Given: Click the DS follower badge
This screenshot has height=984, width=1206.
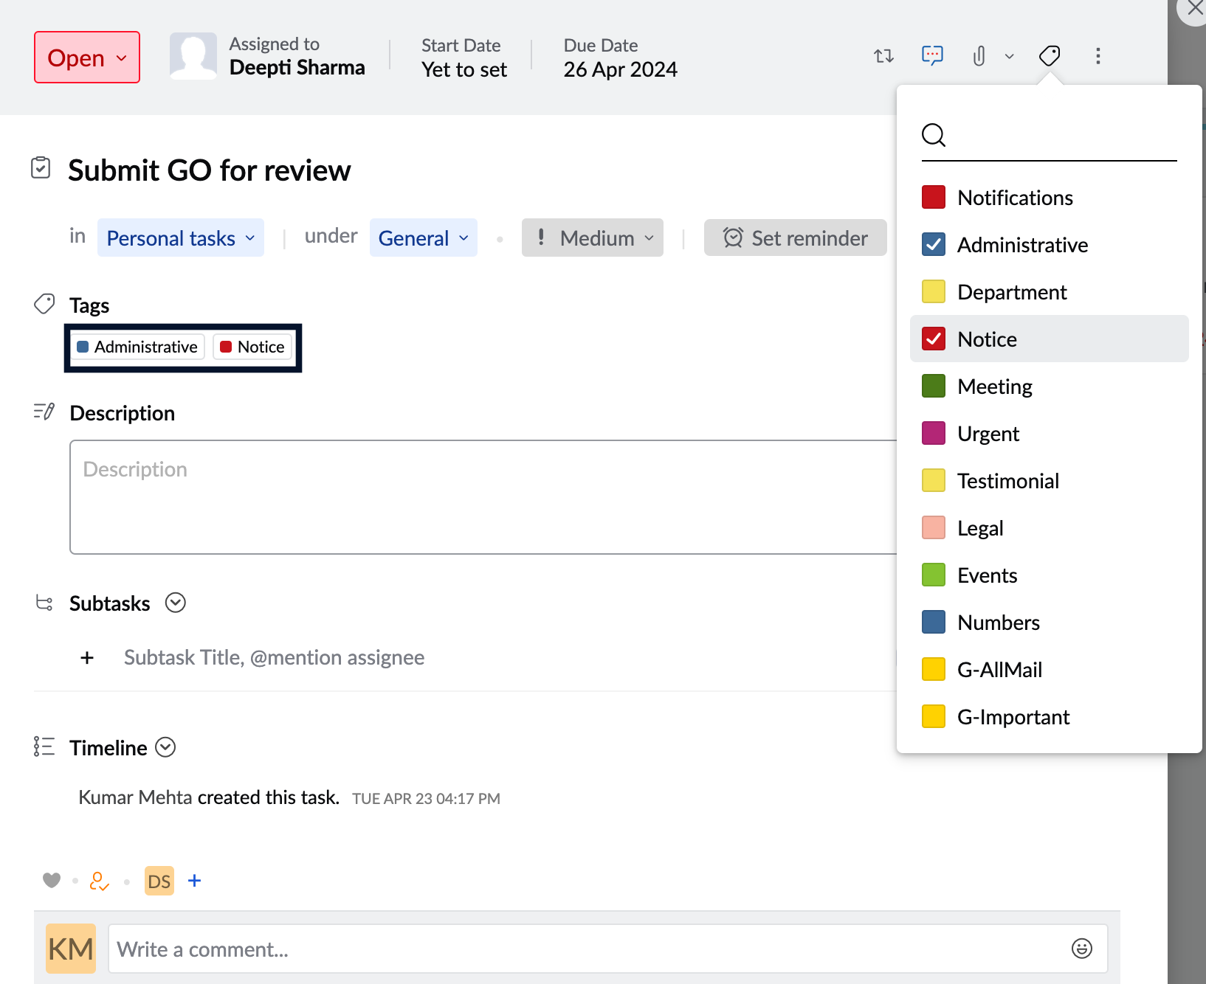Looking at the screenshot, I should point(159,881).
